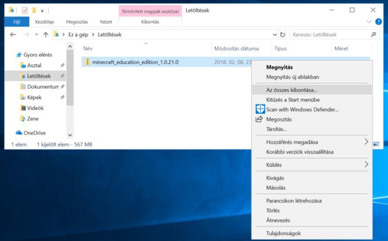Viewport: 388px width, 241px height.
Task: Sort by Módosítás dátuma column
Action: pyautogui.click(x=236, y=48)
